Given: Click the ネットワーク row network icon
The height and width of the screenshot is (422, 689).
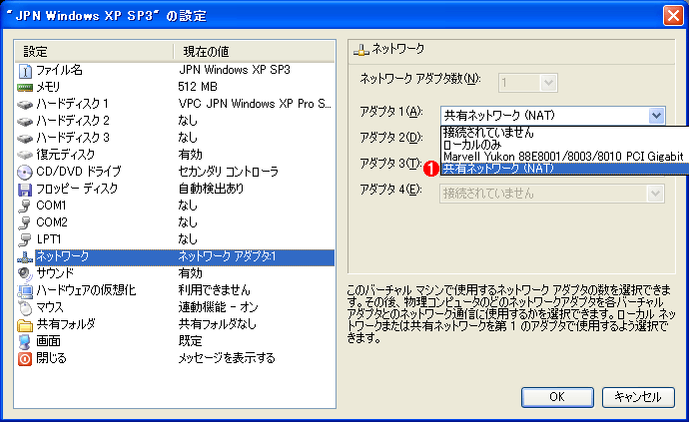Looking at the screenshot, I should (25, 256).
